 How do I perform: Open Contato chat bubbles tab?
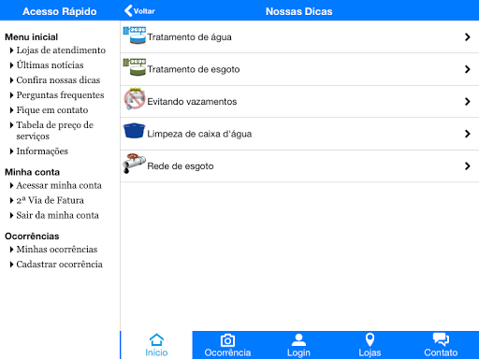441,345
